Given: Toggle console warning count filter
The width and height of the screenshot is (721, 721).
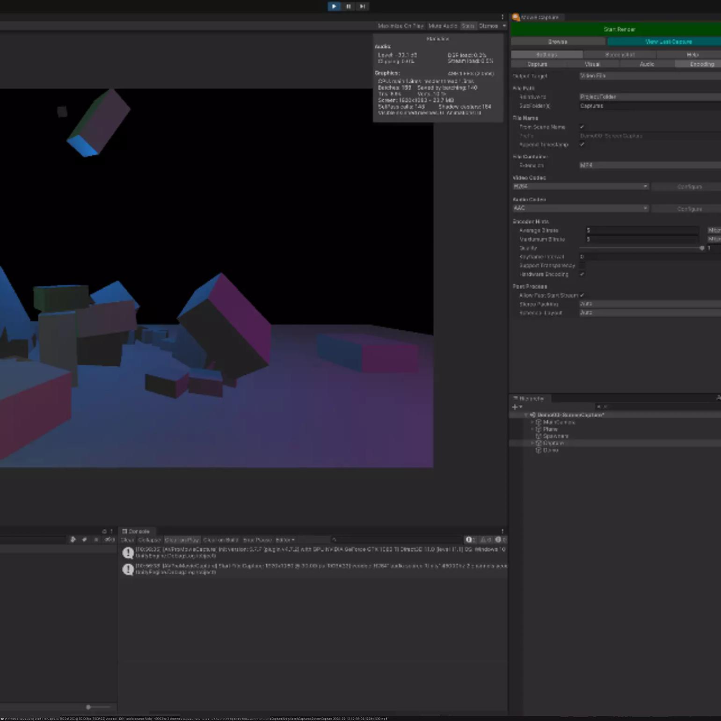Looking at the screenshot, I should click(x=486, y=540).
